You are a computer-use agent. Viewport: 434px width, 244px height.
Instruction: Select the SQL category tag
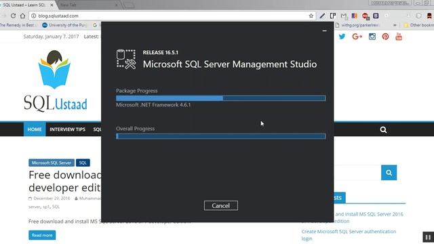click(83, 163)
